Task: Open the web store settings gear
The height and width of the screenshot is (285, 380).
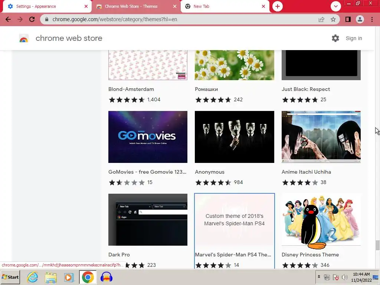Action: 335,38
